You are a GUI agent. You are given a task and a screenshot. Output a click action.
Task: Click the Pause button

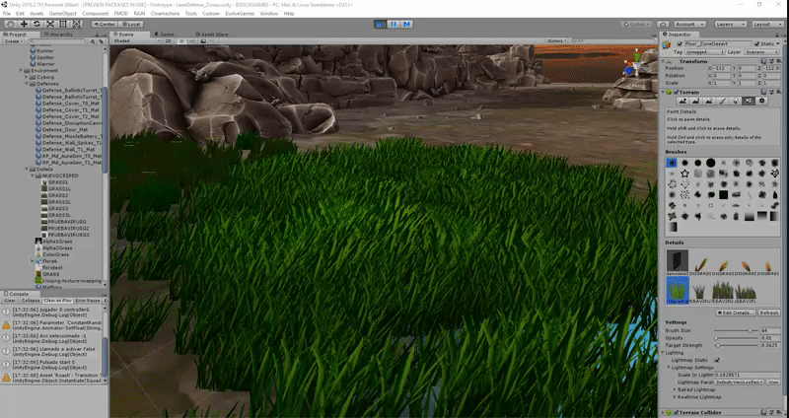pos(394,24)
